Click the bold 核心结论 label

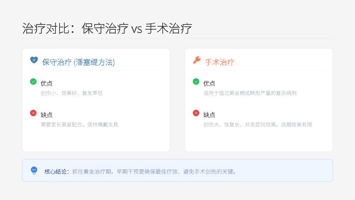tap(56, 171)
